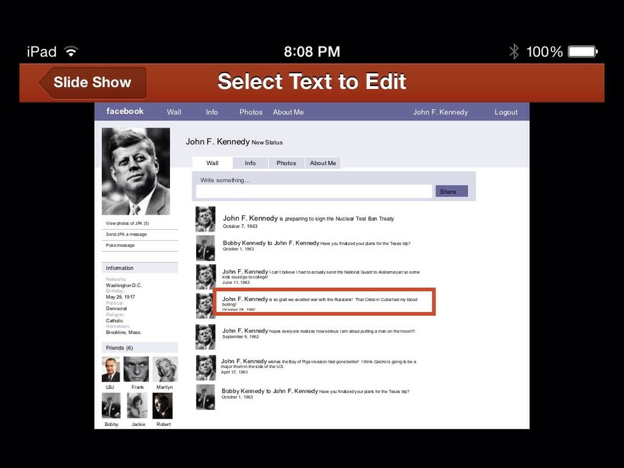The image size is (624, 468).
Task: Type in the Write something field
Action: (x=313, y=192)
